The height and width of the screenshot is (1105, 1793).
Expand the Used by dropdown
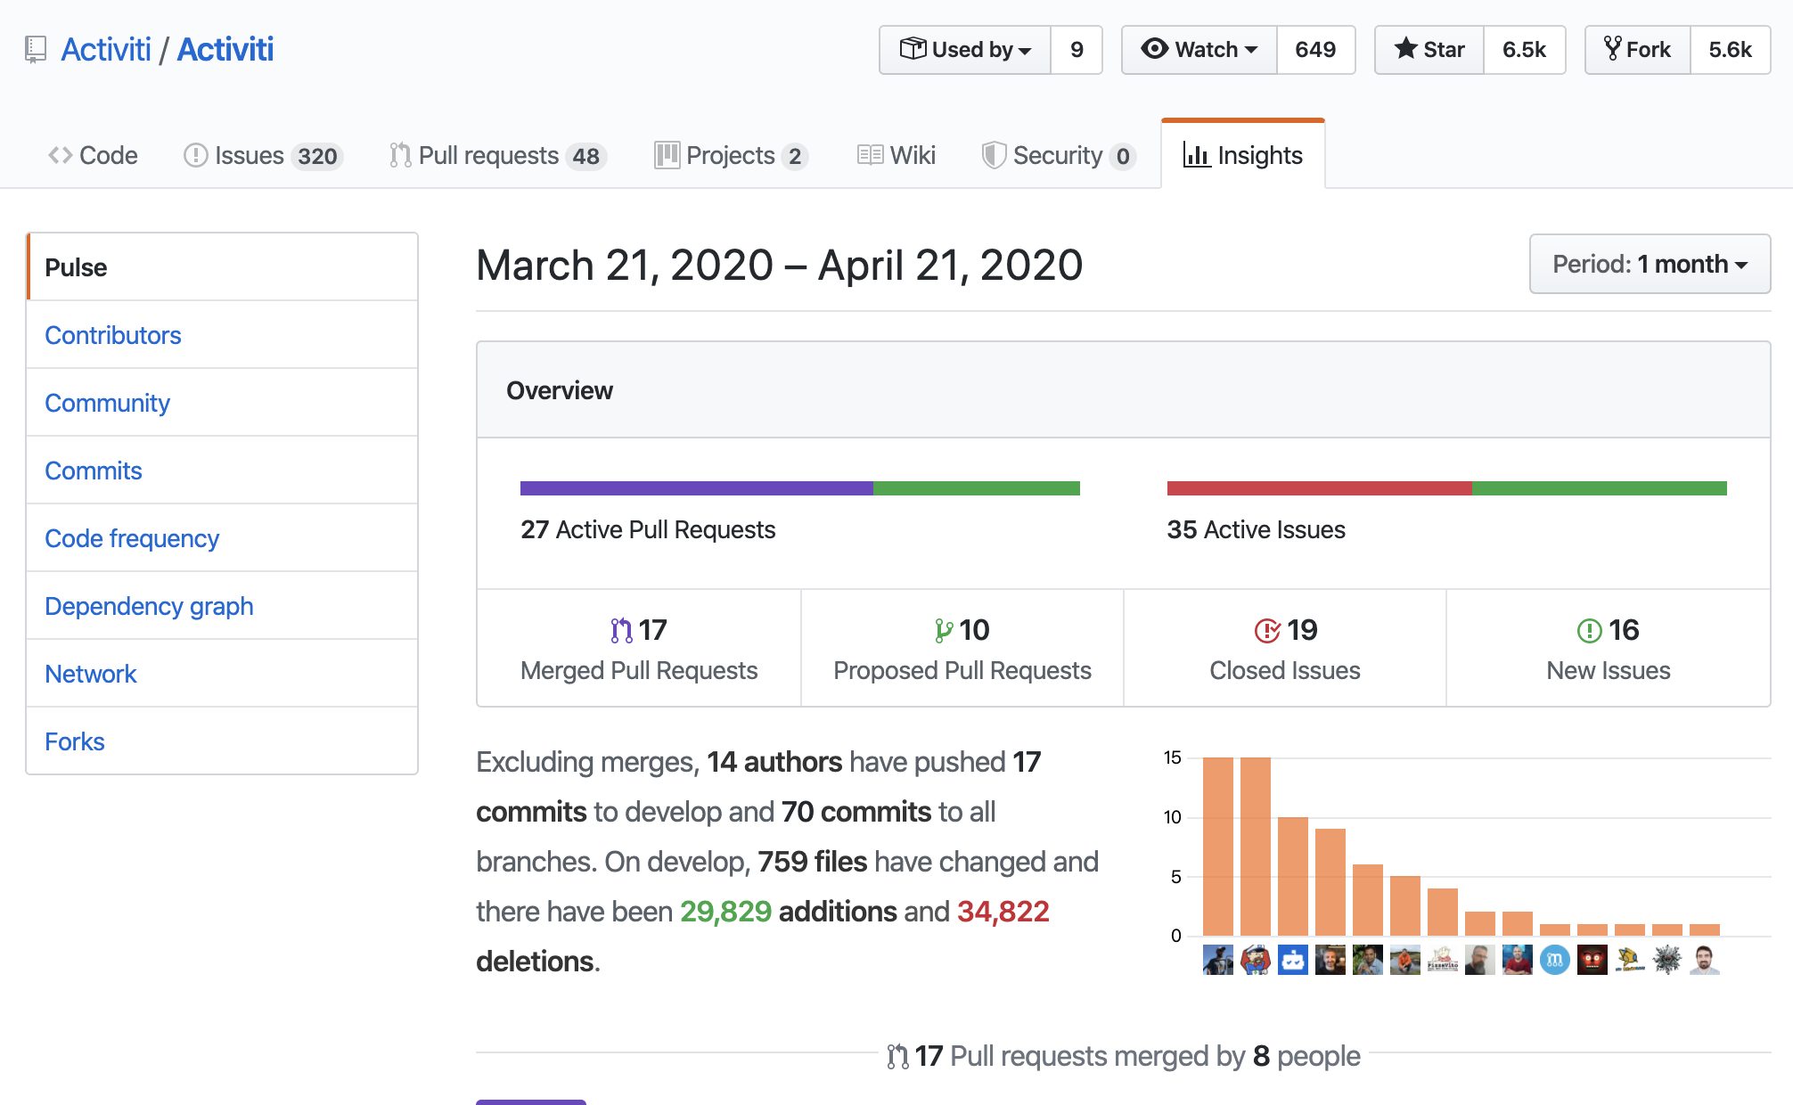(x=965, y=50)
